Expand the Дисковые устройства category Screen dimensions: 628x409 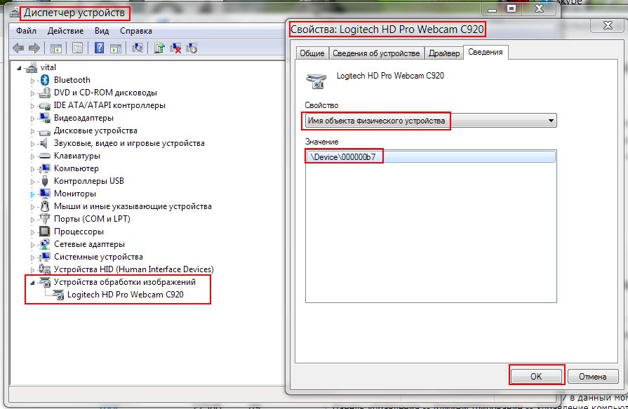pos(32,131)
